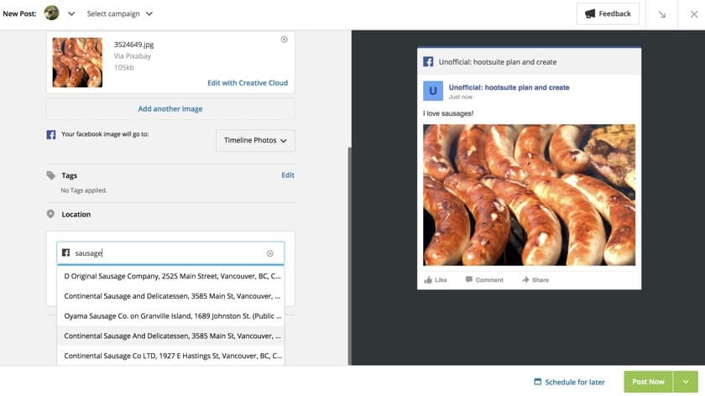Click the U page avatar in preview
Image resolution: width=705 pixels, height=396 pixels.
point(433,91)
